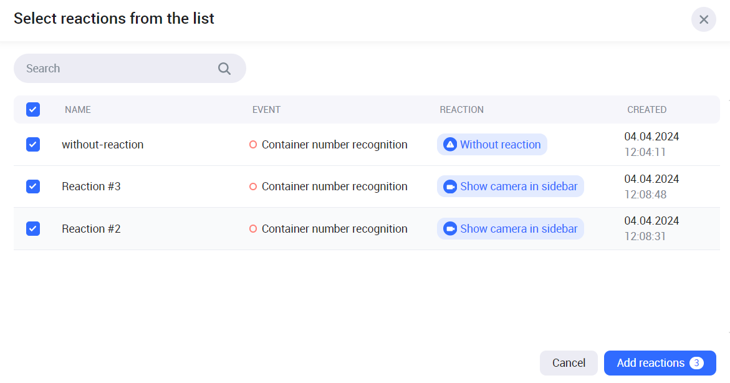
Task: Click event circle icon for without-reaction row
Action: [253, 145]
